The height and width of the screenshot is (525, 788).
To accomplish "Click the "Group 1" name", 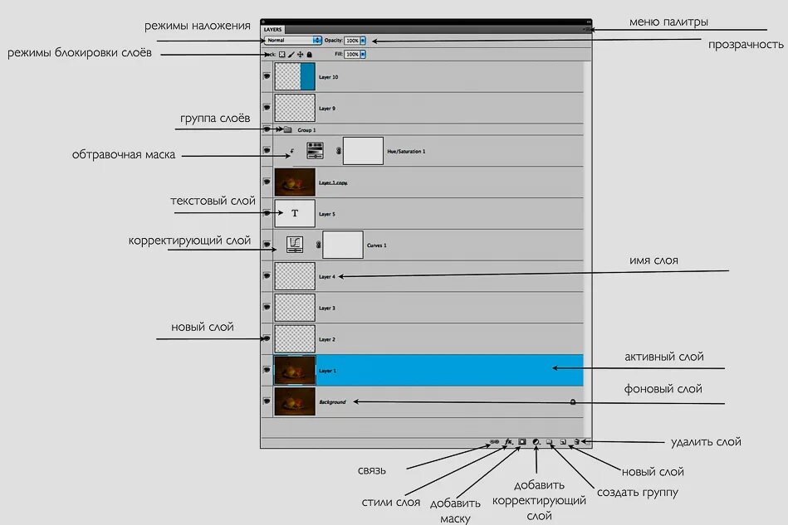I will [x=306, y=130].
